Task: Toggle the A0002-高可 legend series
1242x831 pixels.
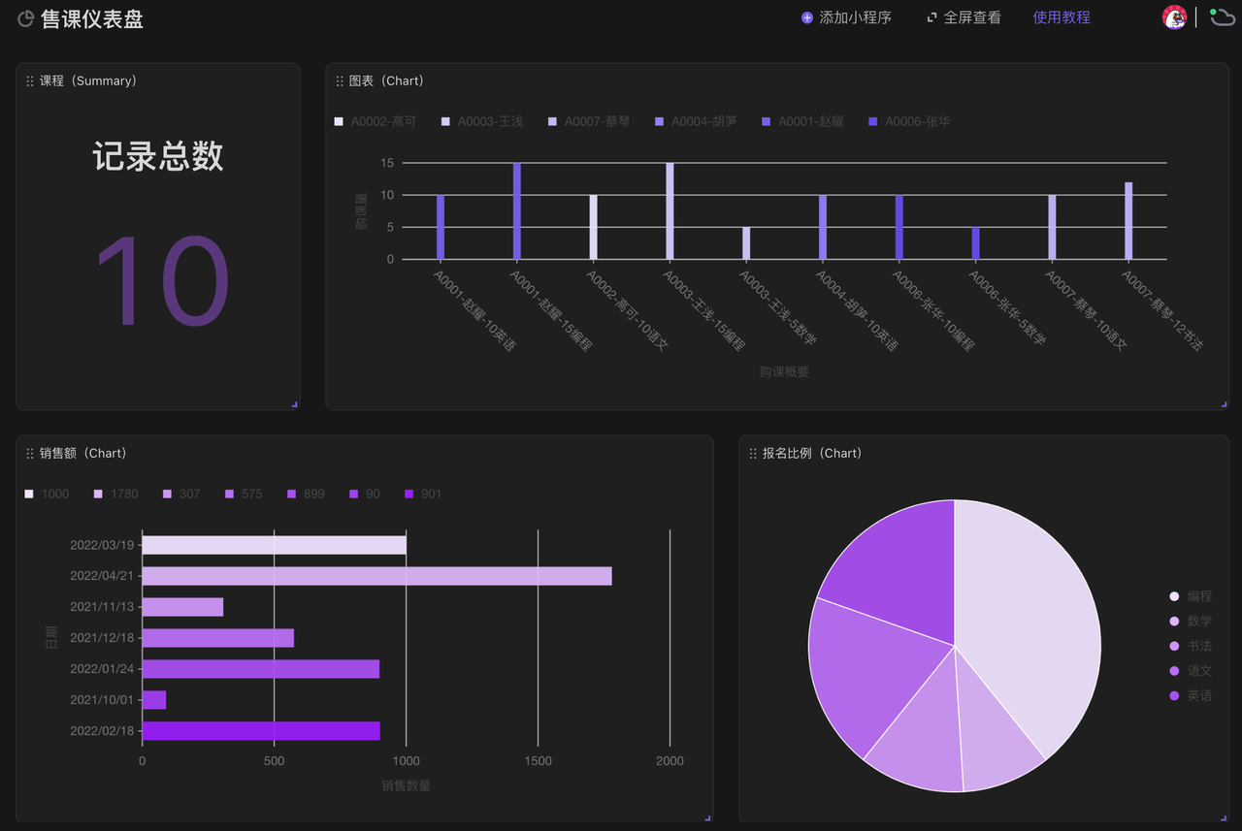Action: point(375,121)
